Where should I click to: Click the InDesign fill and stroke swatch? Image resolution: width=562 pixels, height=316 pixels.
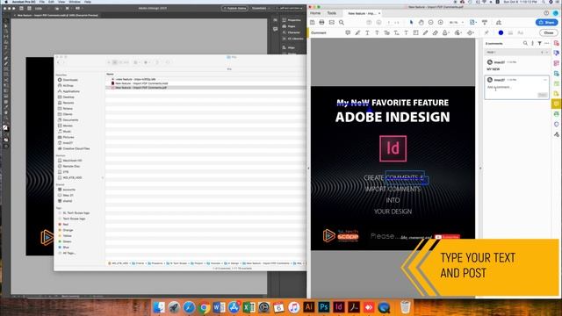click(x=5, y=127)
